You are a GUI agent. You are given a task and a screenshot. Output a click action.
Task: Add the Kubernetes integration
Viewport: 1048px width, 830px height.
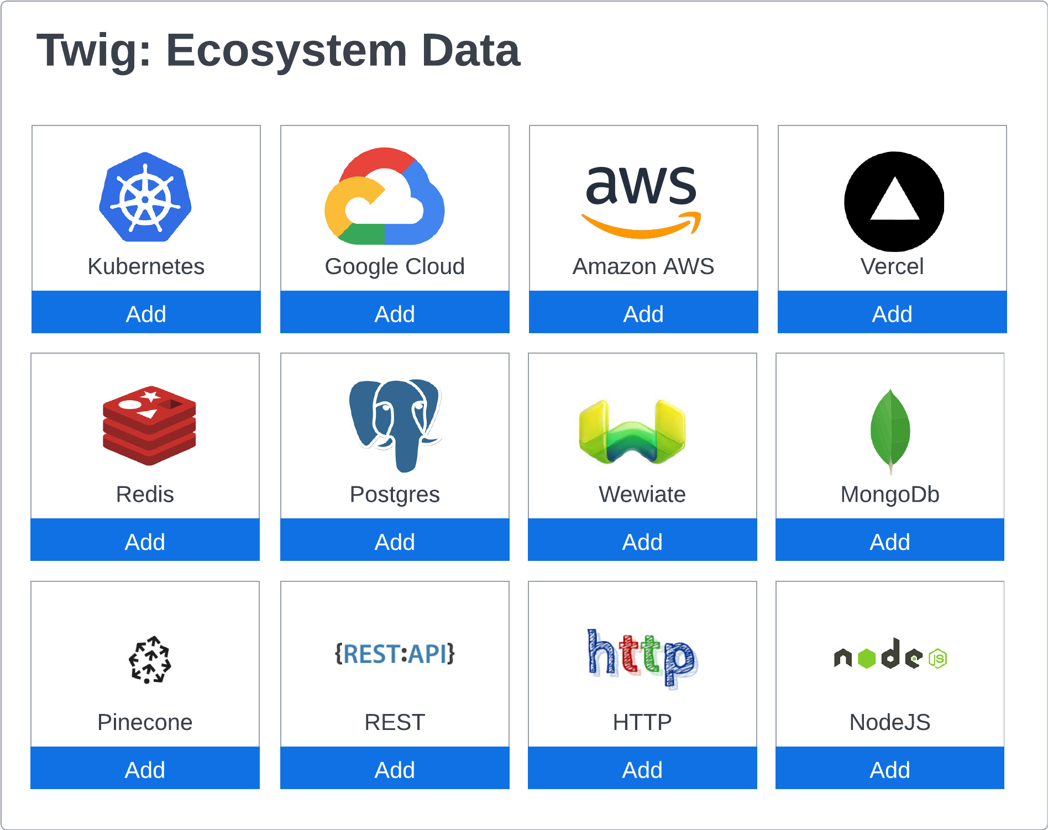146,313
